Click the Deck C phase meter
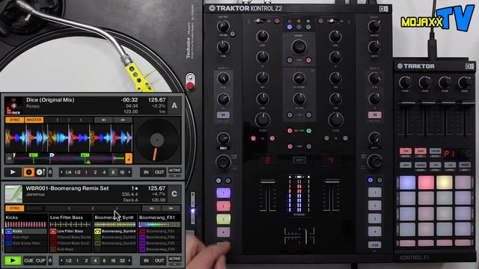This screenshot has width=479, height=269. click(93, 208)
